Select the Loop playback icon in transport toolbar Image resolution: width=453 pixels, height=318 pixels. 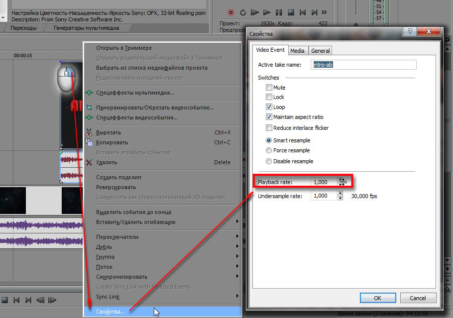(243, 12)
